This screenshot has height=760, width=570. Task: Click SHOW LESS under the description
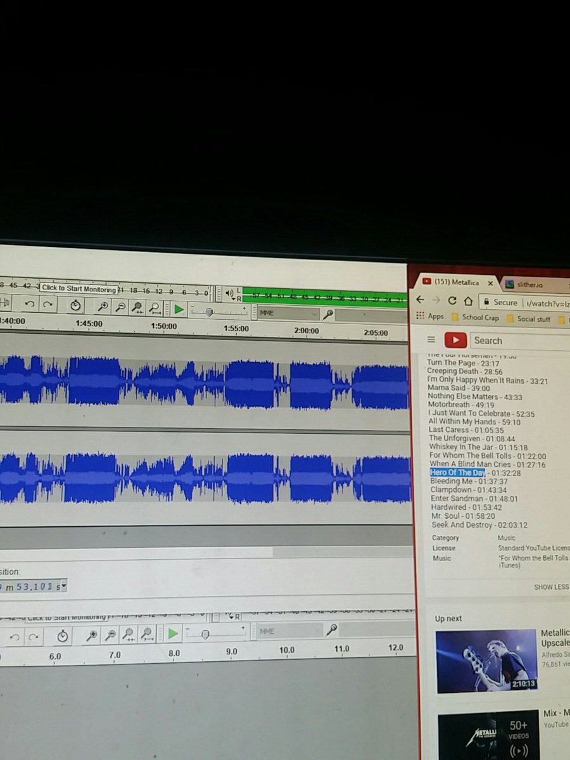(x=551, y=587)
